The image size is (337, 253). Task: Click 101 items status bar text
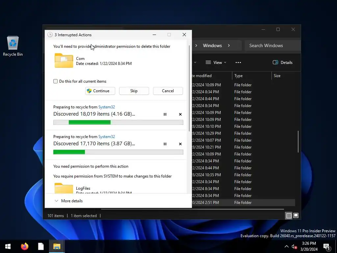tap(56, 215)
